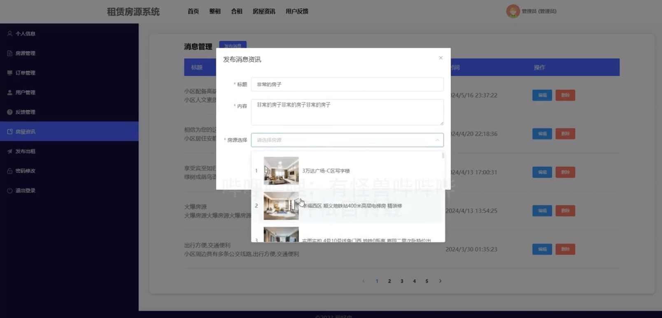Click the publish rental paper-plane icon
Viewport: 662px width, 318px height.
point(9,151)
